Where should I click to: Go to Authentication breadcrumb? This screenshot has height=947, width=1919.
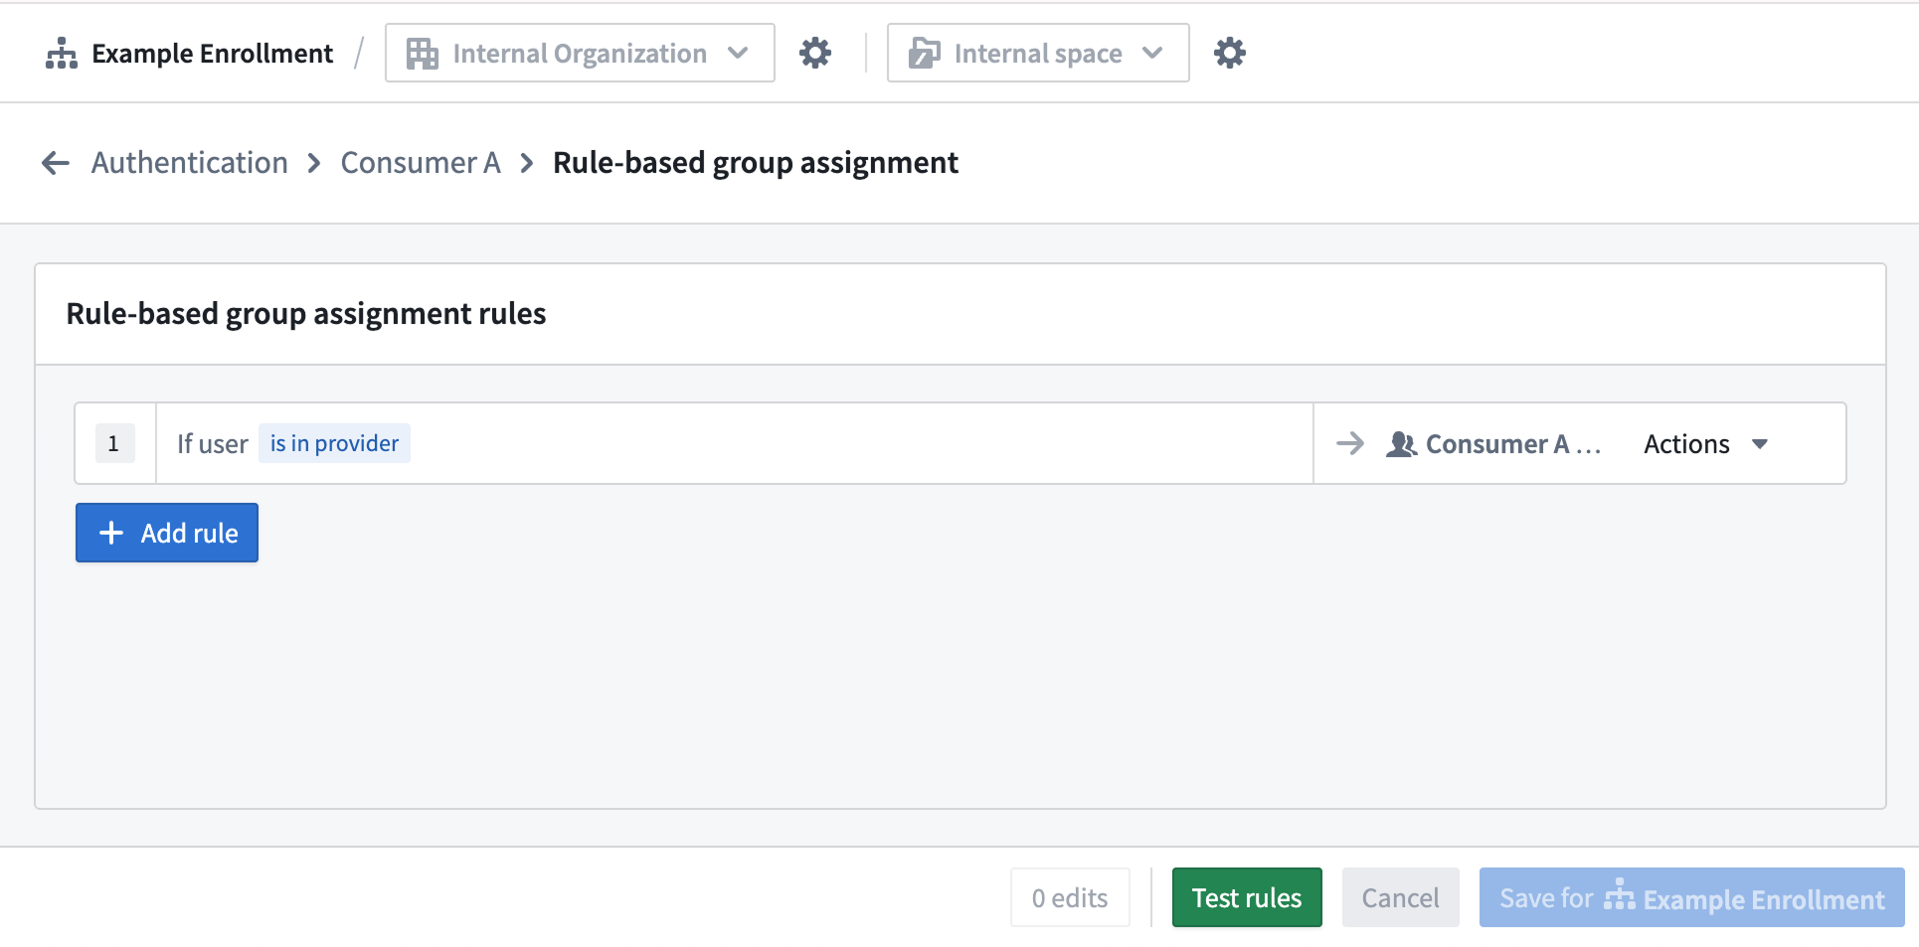click(189, 163)
